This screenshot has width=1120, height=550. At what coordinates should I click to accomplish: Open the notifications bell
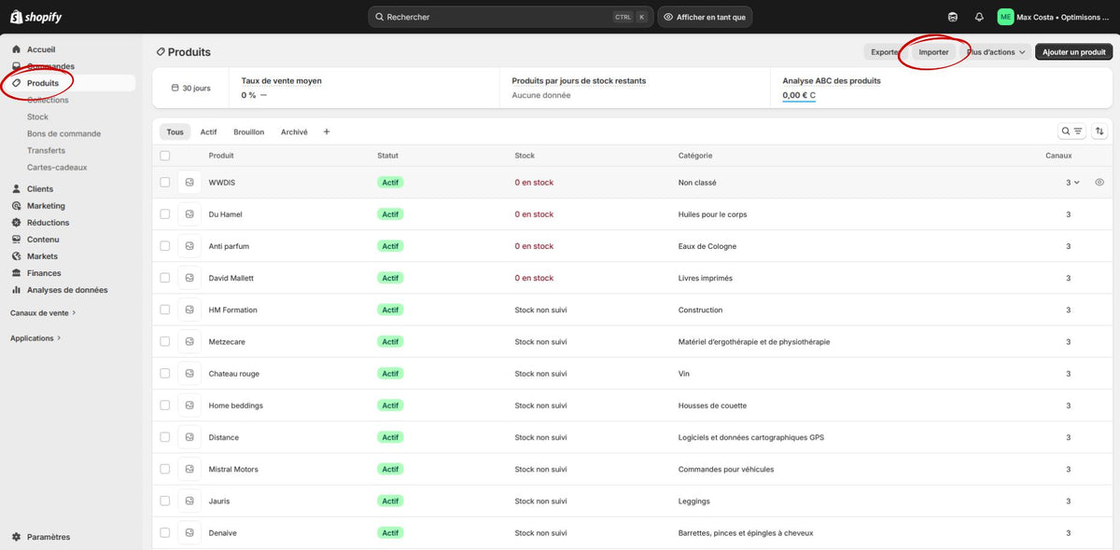pyautogui.click(x=979, y=17)
